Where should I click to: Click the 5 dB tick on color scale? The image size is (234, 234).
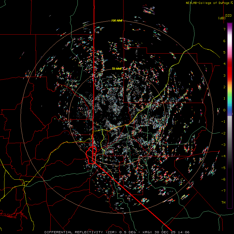(x=224, y=52)
